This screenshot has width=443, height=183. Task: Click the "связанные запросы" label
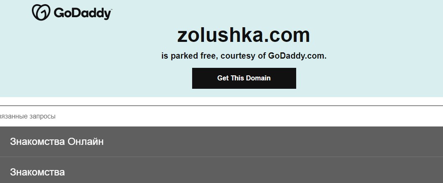pyautogui.click(x=28, y=116)
